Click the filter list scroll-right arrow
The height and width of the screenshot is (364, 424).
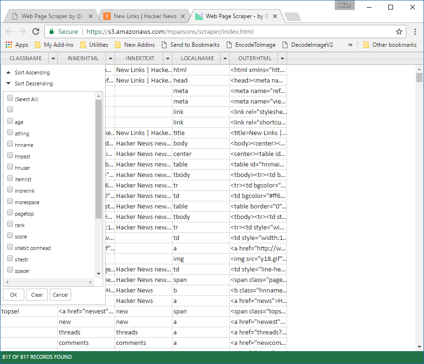91,282
